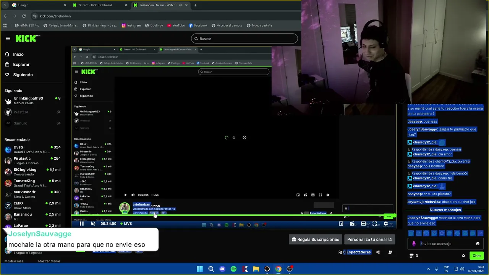Click the KICK logo
This screenshot has width=489, height=275.
(x=28, y=38)
